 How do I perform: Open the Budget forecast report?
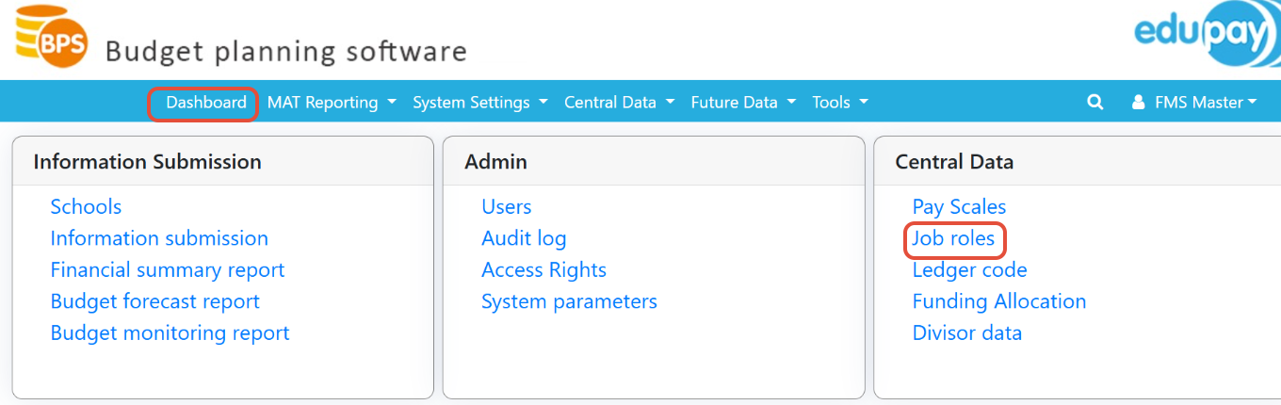pyautogui.click(x=154, y=301)
